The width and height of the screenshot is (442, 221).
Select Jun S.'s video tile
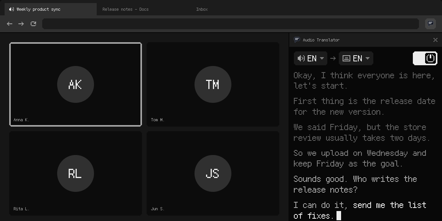coord(213,173)
